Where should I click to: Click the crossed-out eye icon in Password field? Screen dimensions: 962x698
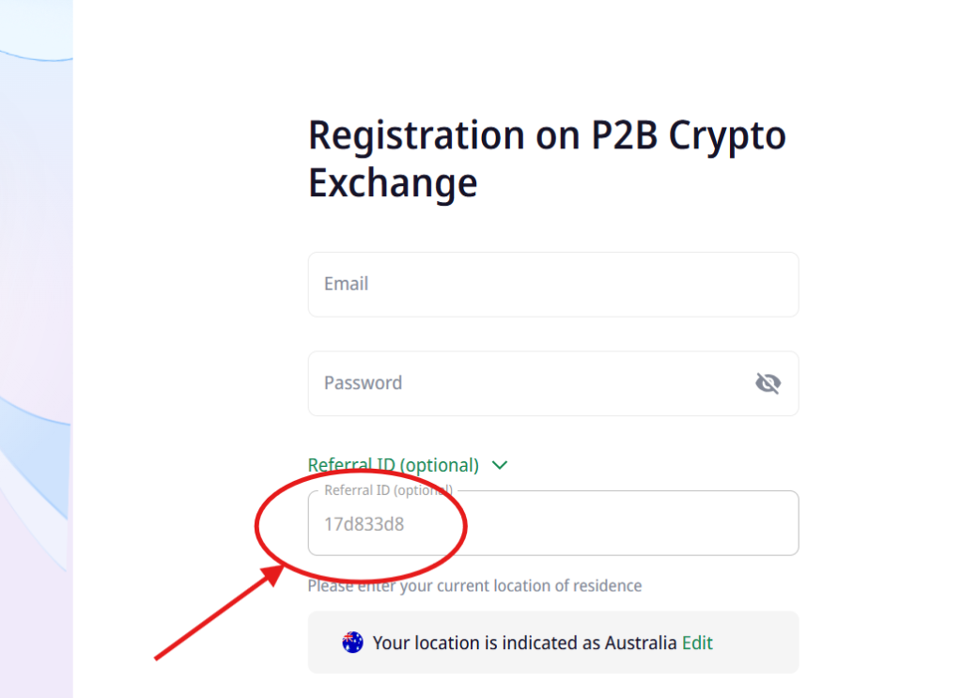768,382
